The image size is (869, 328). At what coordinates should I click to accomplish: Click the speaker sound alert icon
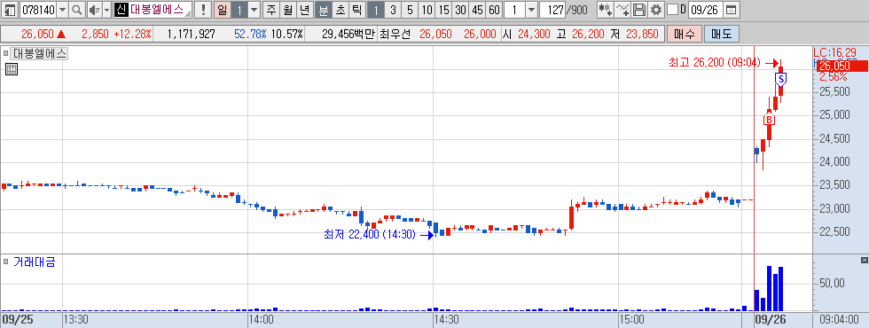[94, 10]
